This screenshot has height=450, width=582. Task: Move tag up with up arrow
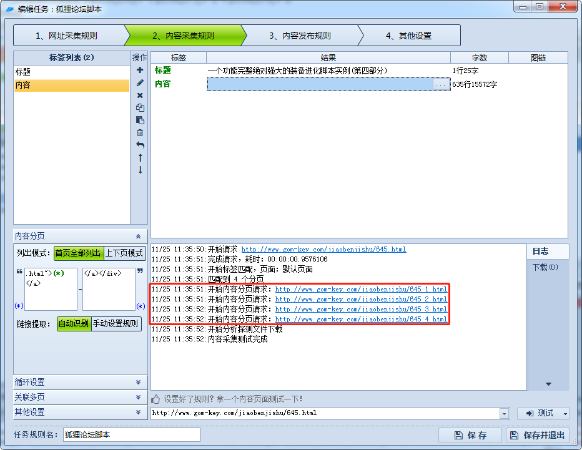point(140,157)
